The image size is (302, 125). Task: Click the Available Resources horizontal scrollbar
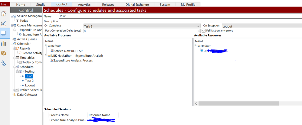(239, 104)
